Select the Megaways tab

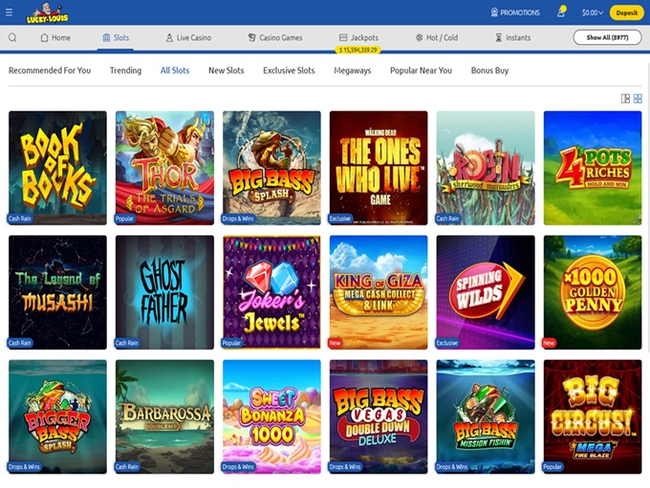(352, 71)
